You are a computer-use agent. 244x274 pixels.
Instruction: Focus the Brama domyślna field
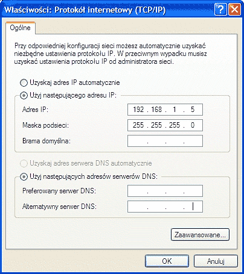point(165,141)
